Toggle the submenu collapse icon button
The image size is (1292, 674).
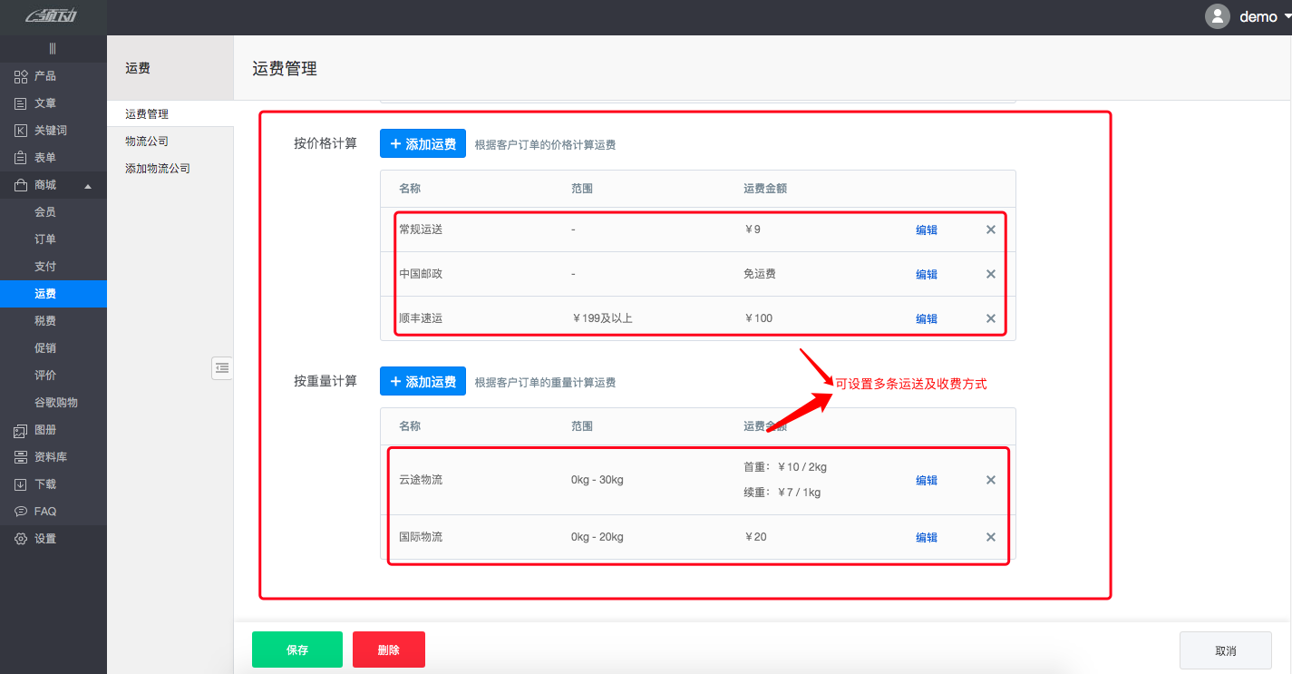(x=222, y=367)
